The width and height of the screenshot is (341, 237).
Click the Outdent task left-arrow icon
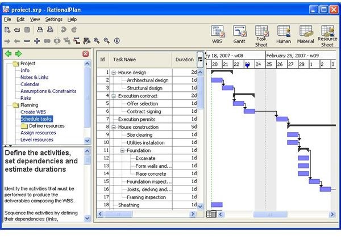(17, 41)
